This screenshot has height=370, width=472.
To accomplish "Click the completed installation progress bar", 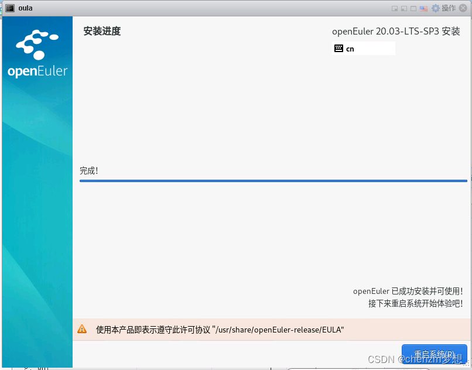I will point(273,181).
